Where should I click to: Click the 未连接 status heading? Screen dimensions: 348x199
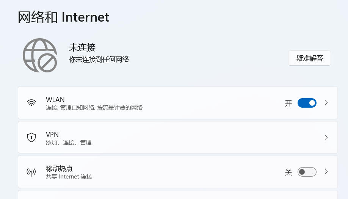(x=82, y=47)
